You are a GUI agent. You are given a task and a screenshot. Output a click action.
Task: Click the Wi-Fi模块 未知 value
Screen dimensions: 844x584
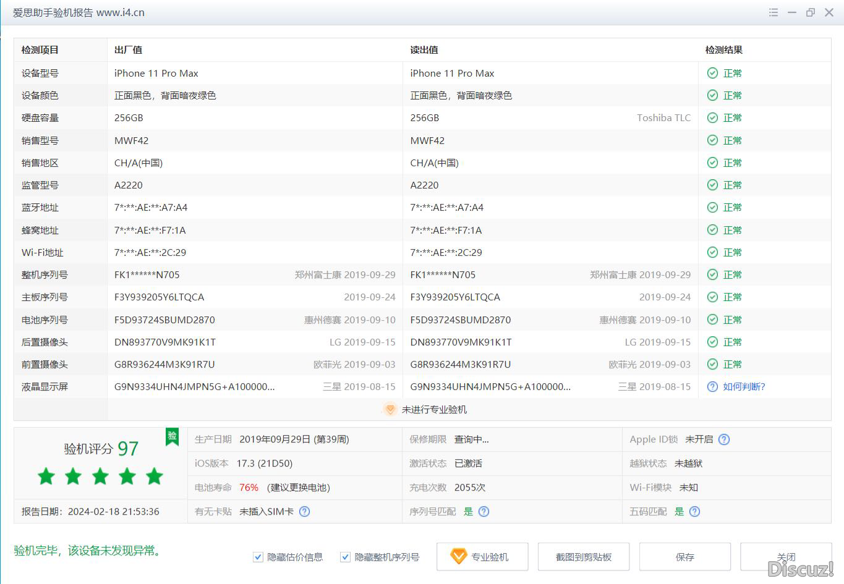click(x=688, y=487)
